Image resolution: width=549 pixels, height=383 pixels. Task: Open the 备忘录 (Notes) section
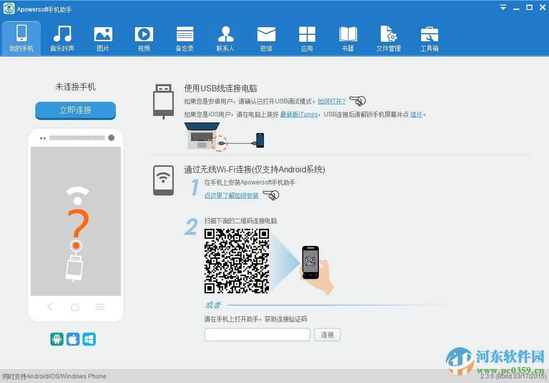click(184, 38)
